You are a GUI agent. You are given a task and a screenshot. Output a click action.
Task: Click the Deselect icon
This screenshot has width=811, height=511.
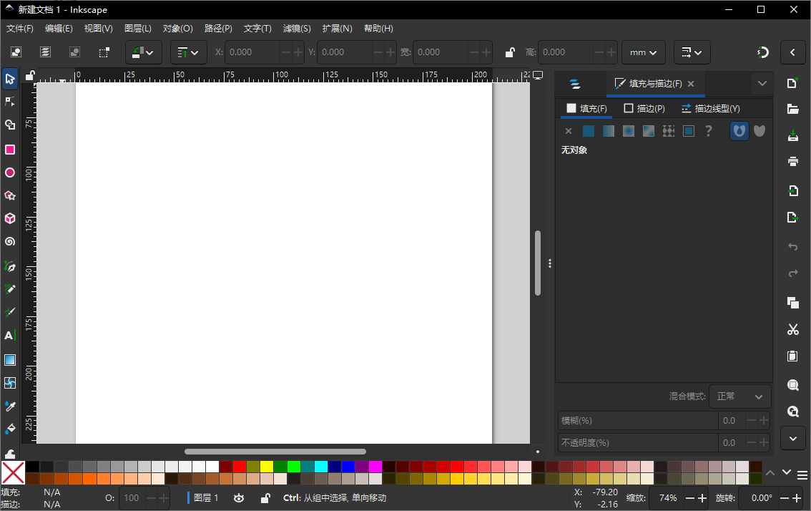[x=75, y=52]
